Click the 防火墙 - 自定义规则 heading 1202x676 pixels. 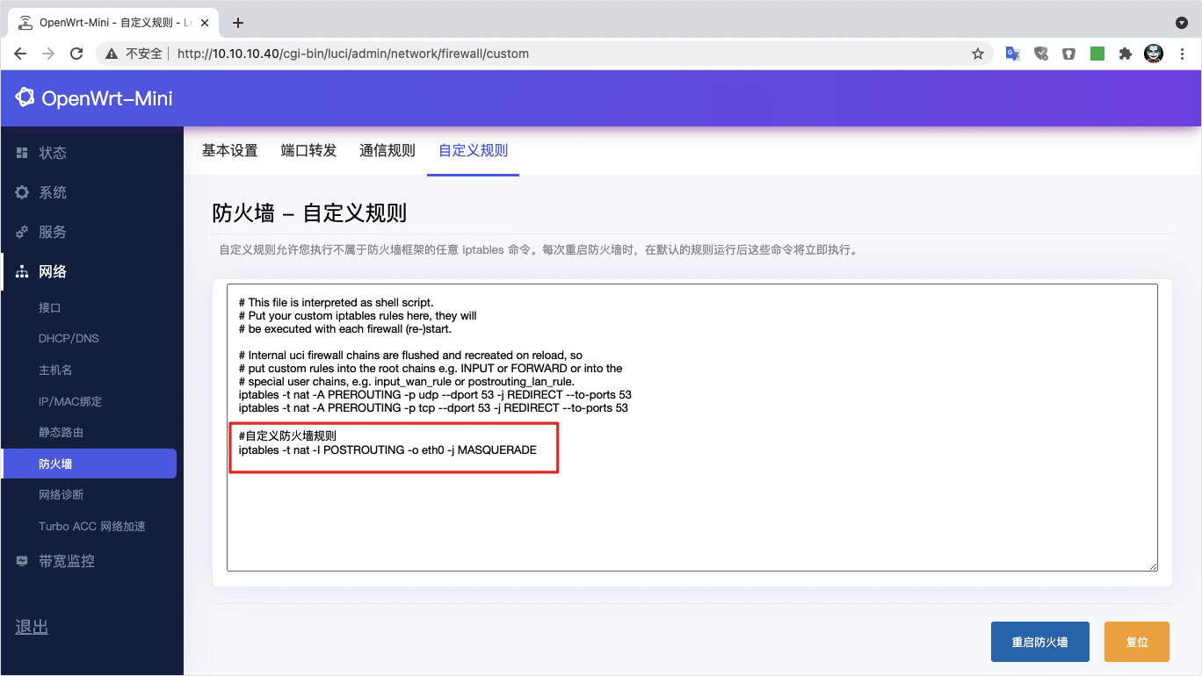point(309,213)
